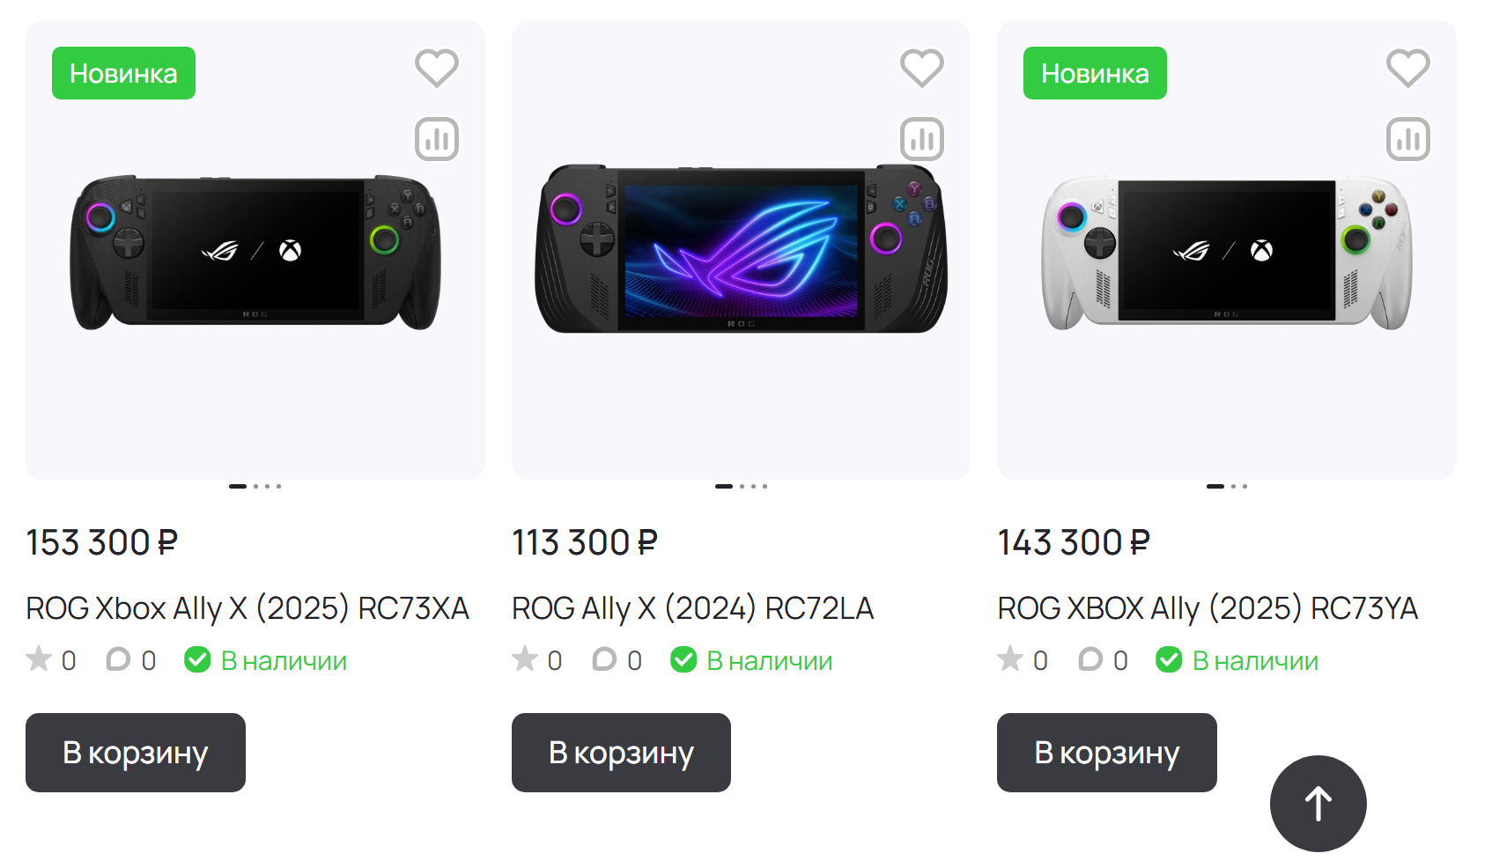Open comments icon for ROG Xbox Ally X RC73XA
Screen dimensions: 1492x868
click(x=118, y=659)
